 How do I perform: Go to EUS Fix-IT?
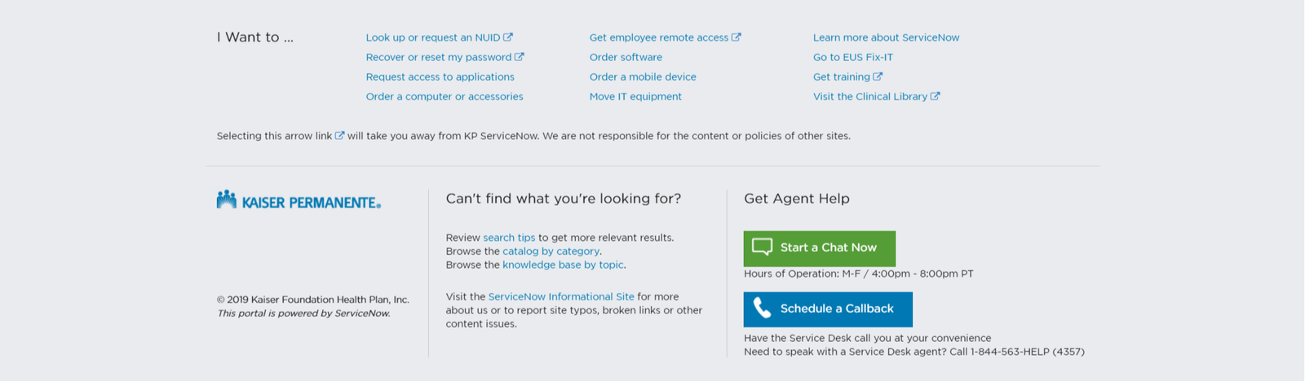point(852,57)
